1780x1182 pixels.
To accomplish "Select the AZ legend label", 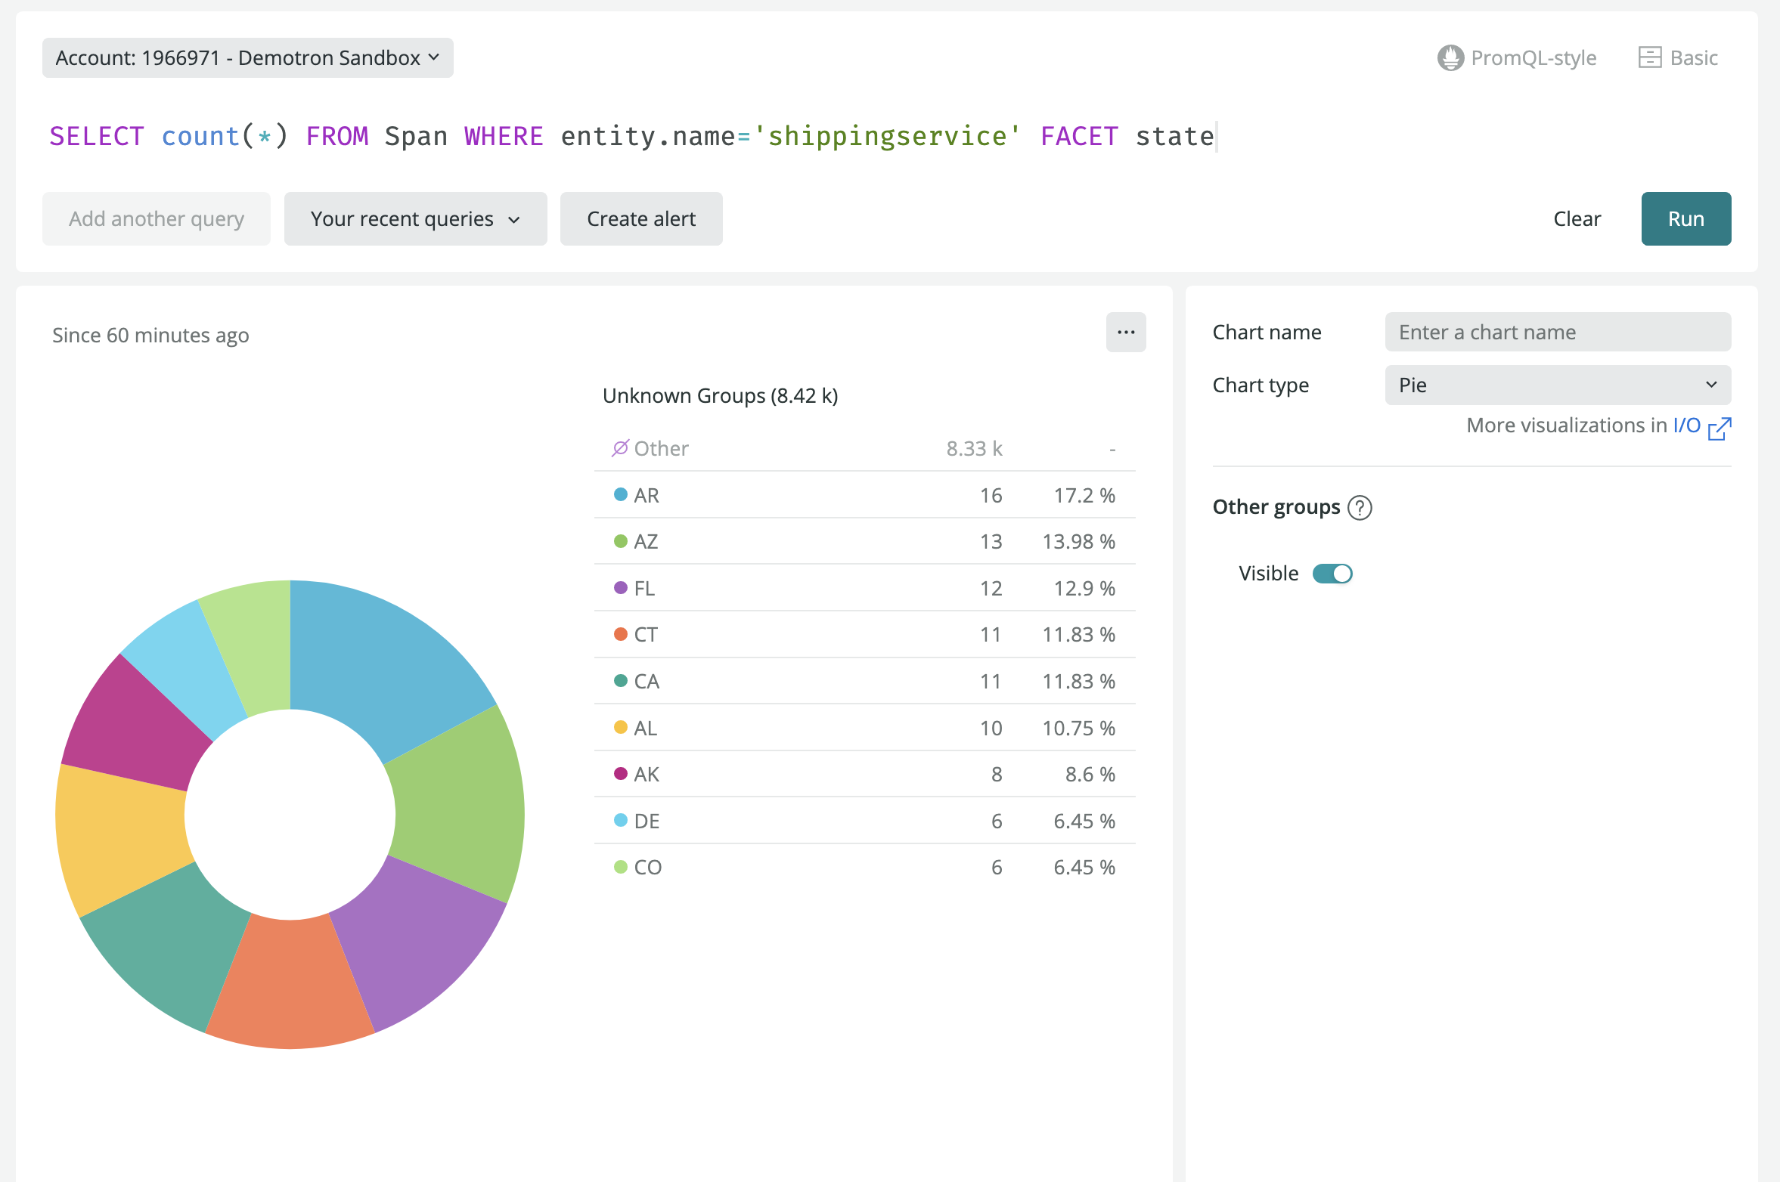I will point(646,541).
